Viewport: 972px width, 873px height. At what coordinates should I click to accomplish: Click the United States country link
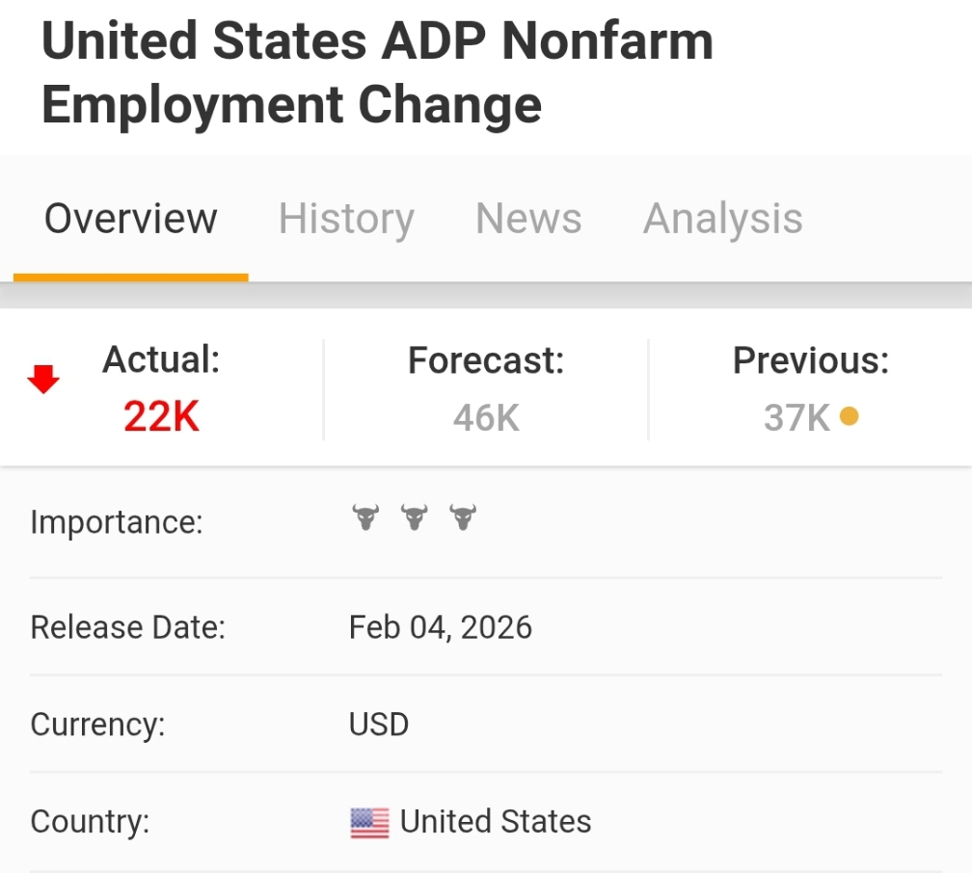[496, 821]
